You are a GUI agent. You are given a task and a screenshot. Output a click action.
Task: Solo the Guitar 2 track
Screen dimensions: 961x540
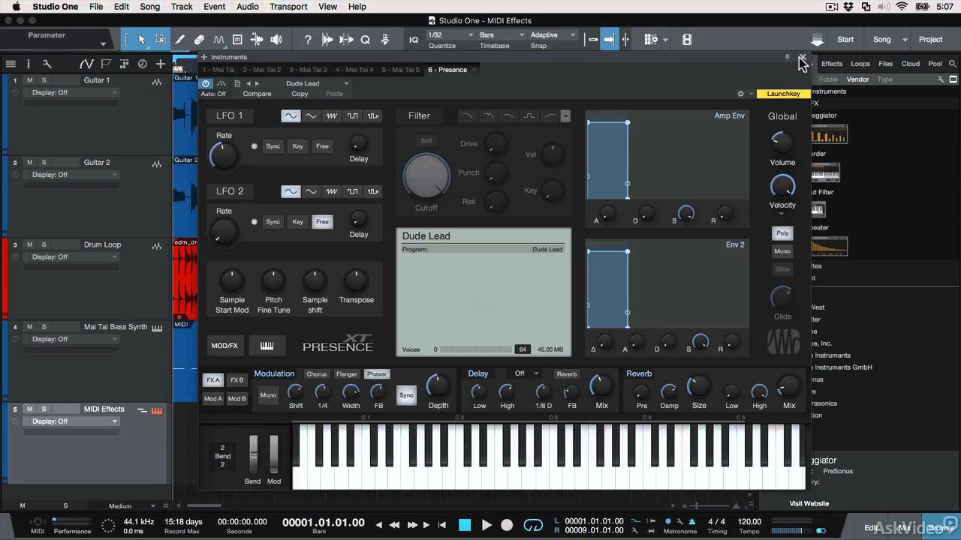coord(44,163)
